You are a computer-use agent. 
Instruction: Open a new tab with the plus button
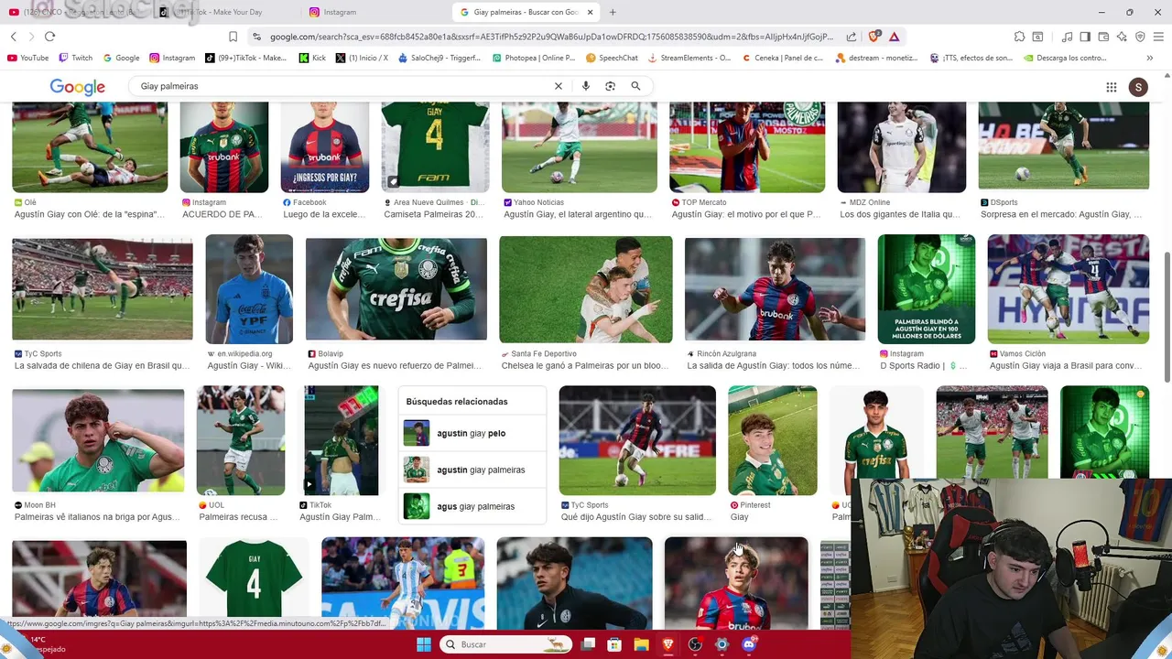(x=613, y=12)
